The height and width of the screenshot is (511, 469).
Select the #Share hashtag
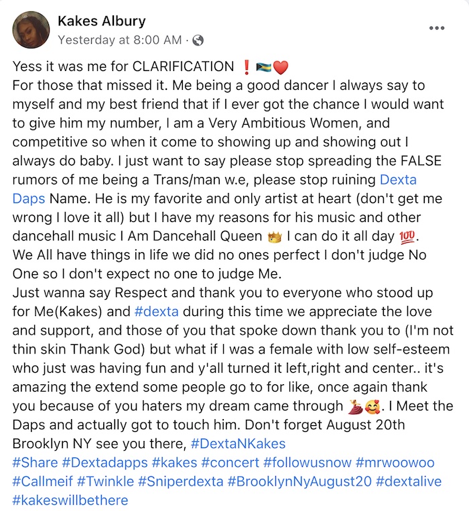(x=35, y=463)
